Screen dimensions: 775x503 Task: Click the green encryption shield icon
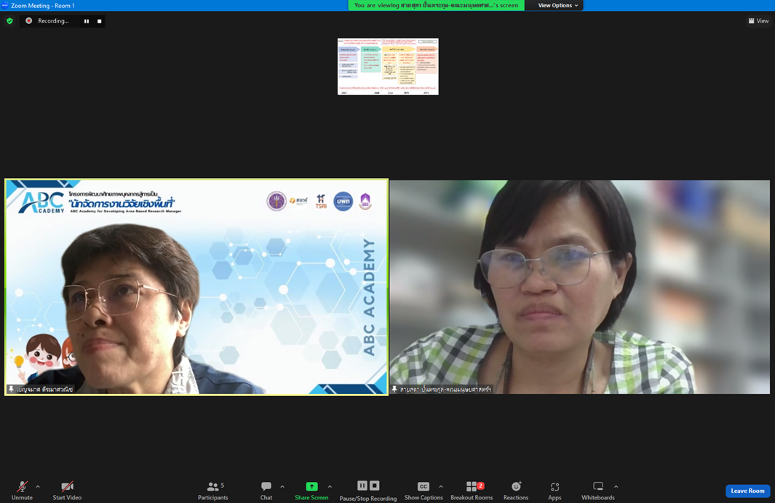(9, 21)
